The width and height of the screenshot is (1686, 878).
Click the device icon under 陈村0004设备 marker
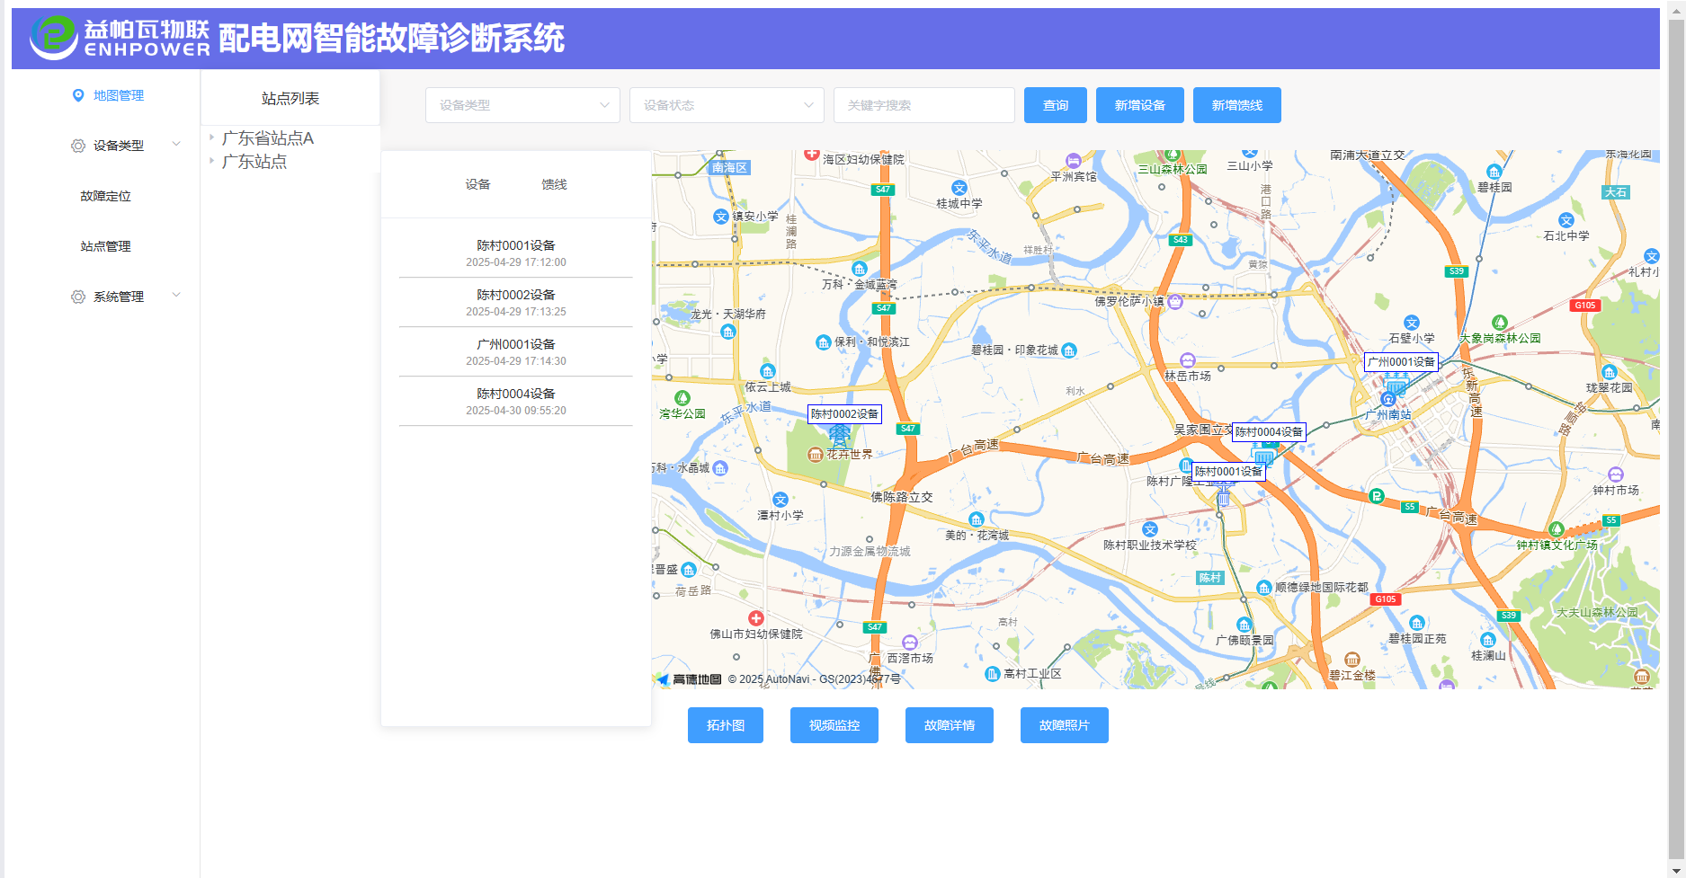[x=1263, y=454]
